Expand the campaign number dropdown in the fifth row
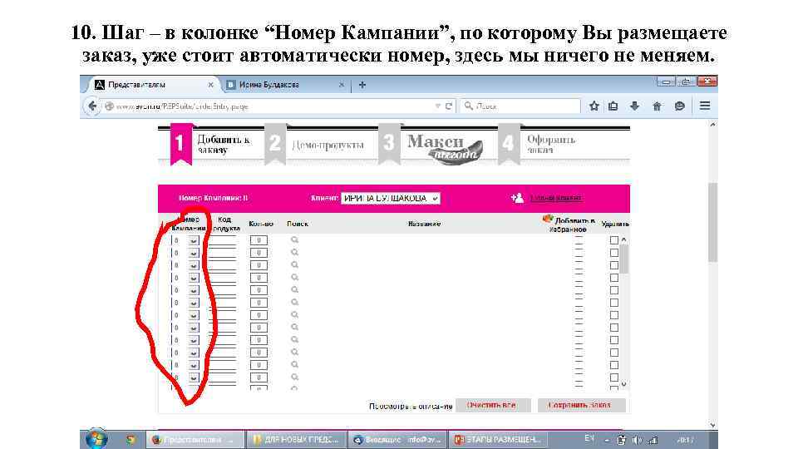Viewport: 798px width, 449px height. click(194, 290)
